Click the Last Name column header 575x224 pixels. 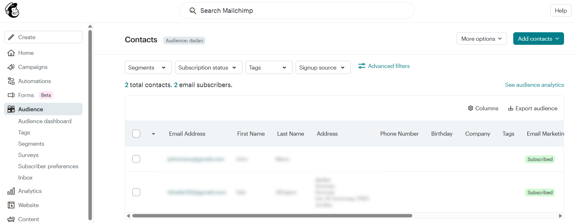point(291,134)
